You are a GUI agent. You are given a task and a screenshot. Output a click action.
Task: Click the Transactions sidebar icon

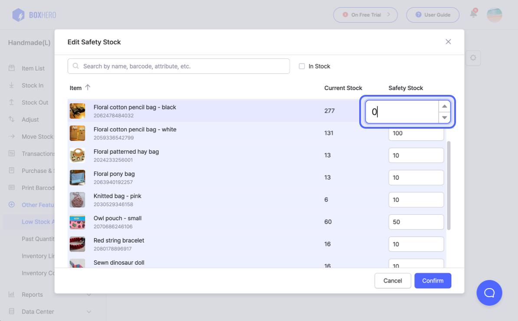pyautogui.click(x=11, y=153)
